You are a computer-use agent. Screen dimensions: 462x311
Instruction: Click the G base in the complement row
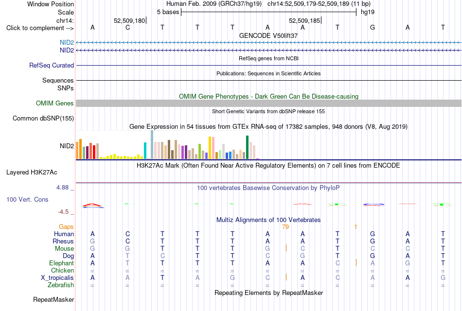click(x=373, y=27)
